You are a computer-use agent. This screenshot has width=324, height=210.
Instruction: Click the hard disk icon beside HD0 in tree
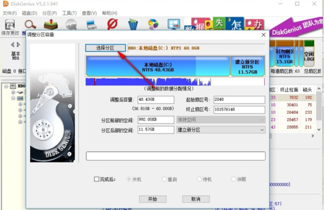click(x=13, y=86)
